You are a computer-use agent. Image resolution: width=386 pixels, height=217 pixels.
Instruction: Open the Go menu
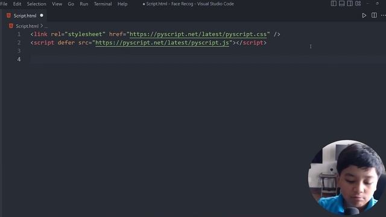click(71, 4)
